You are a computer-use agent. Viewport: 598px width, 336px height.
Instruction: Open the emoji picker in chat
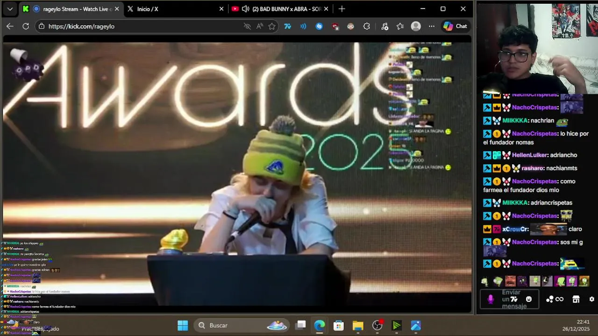[529, 299]
